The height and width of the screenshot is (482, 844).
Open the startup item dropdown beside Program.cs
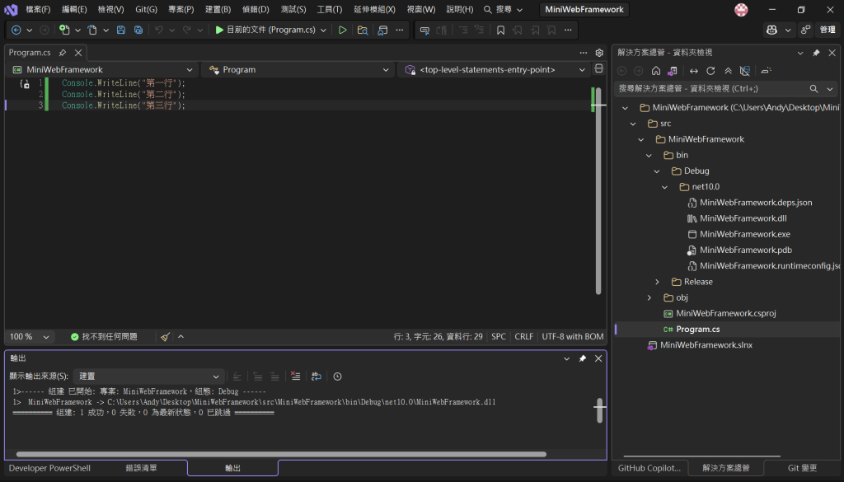pyautogui.click(x=323, y=30)
